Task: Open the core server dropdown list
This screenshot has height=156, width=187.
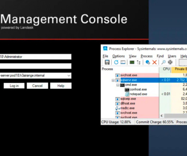Action: click(69, 76)
